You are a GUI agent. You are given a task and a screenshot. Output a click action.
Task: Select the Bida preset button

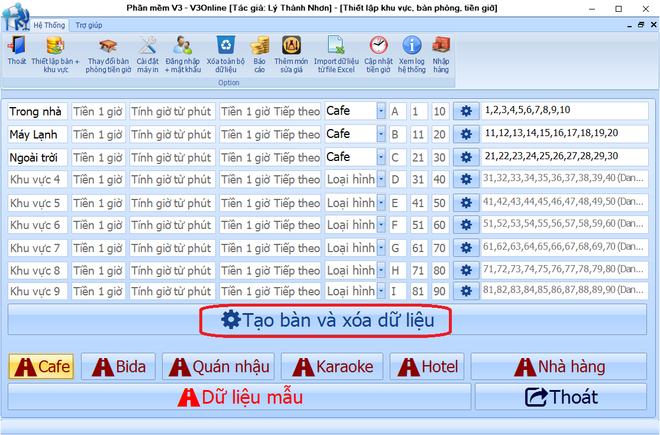pyautogui.click(x=118, y=367)
